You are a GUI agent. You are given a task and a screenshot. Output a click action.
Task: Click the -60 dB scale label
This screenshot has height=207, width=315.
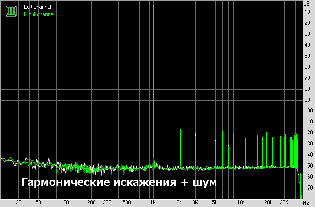pyautogui.click(x=307, y=67)
